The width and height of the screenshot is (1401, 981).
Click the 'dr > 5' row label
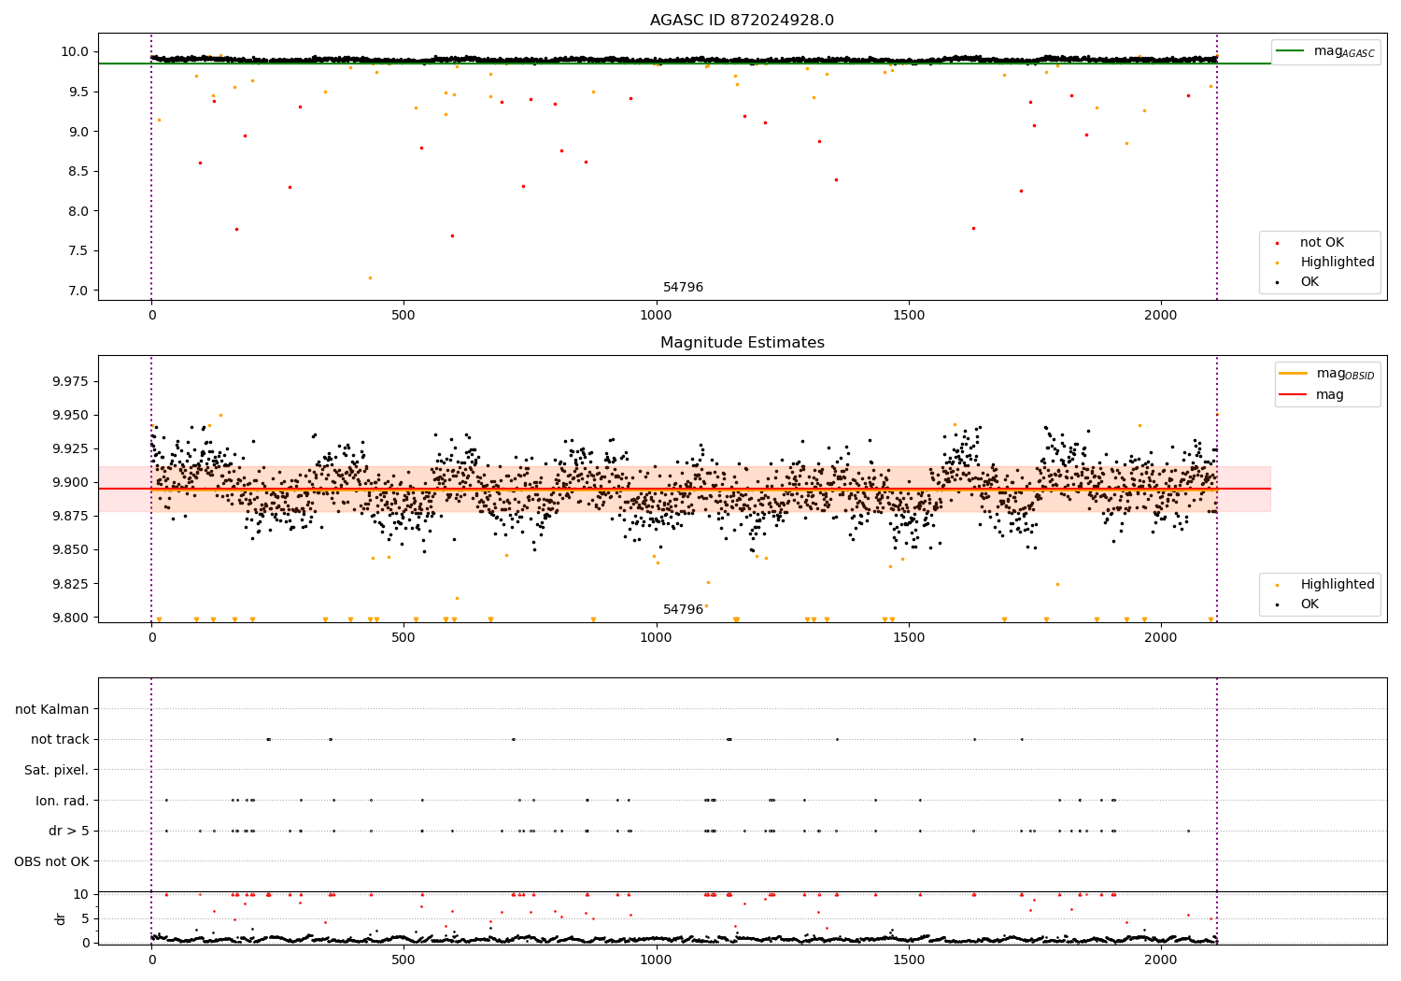[x=69, y=831]
